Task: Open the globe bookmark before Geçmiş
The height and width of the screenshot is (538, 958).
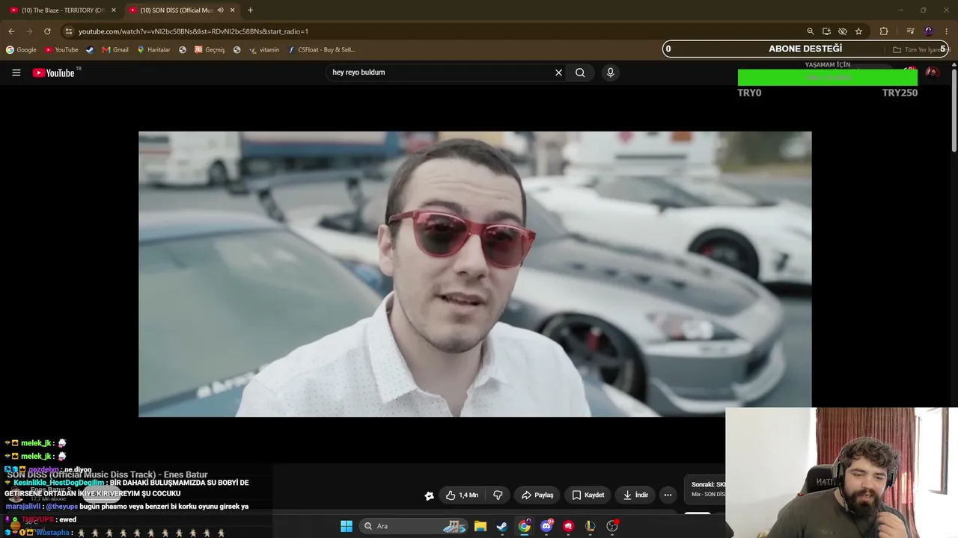Action: click(x=183, y=50)
